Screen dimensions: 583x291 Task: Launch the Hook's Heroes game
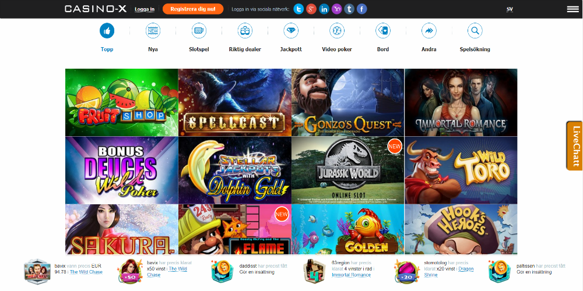click(461, 229)
